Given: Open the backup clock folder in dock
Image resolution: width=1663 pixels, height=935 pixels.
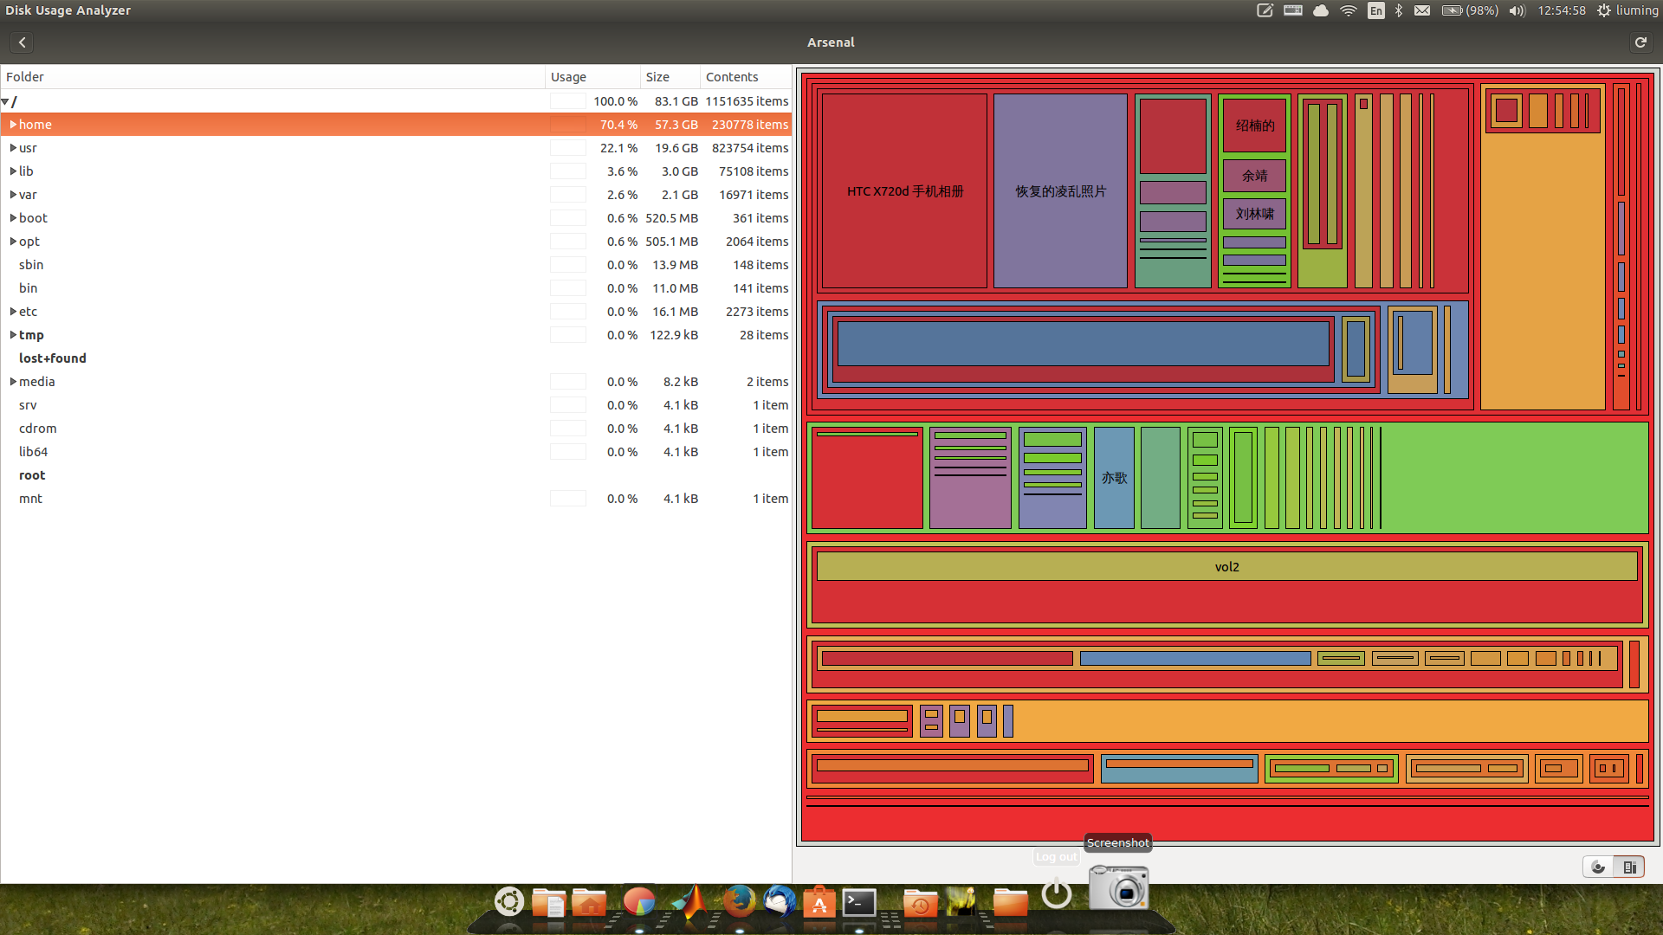Looking at the screenshot, I should (920, 902).
